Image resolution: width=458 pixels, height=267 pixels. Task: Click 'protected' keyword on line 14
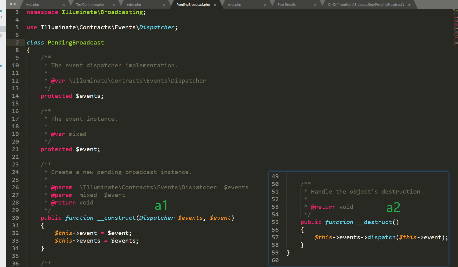tap(56, 96)
